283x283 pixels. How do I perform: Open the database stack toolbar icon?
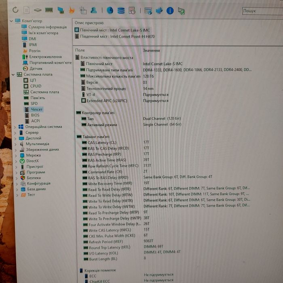click(121, 11)
